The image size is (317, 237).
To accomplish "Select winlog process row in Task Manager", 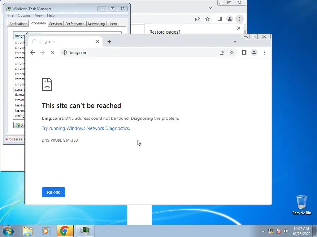I will (x=20, y=116).
